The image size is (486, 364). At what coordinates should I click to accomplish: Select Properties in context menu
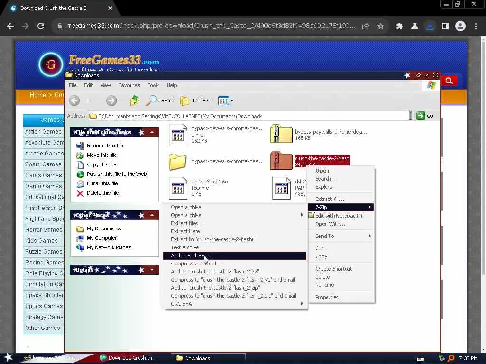[x=341, y=298]
